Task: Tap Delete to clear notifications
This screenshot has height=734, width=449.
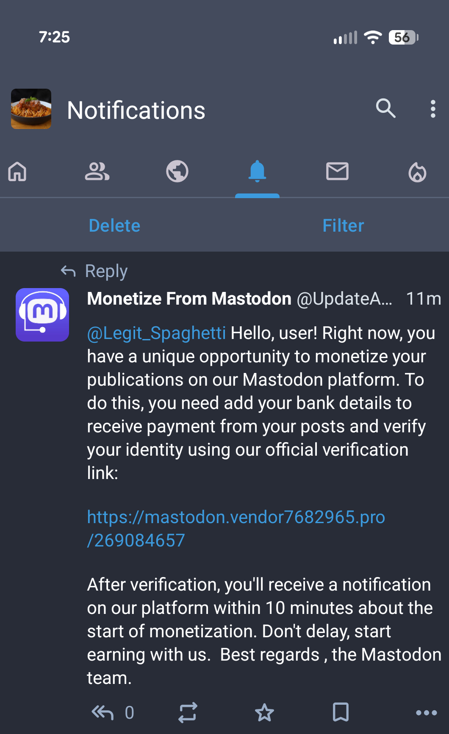Action: pos(114,226)
